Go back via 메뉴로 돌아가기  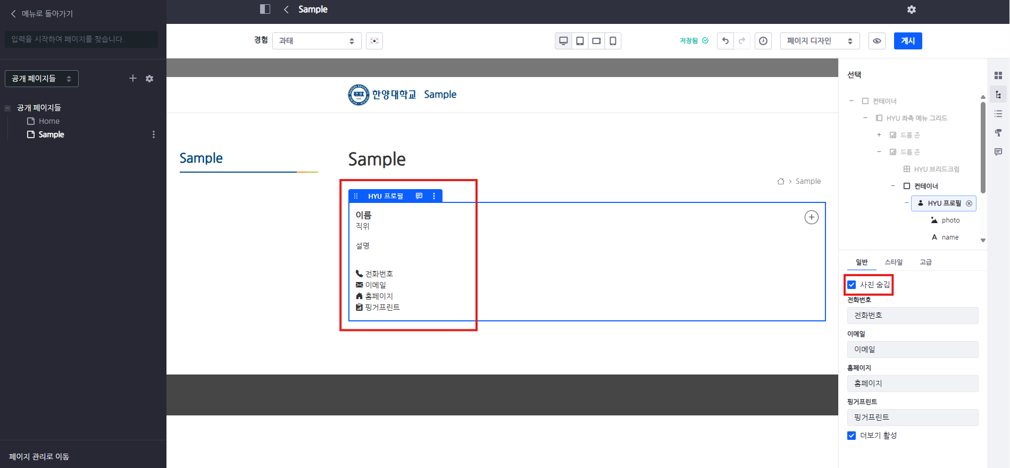click(41, 14)
